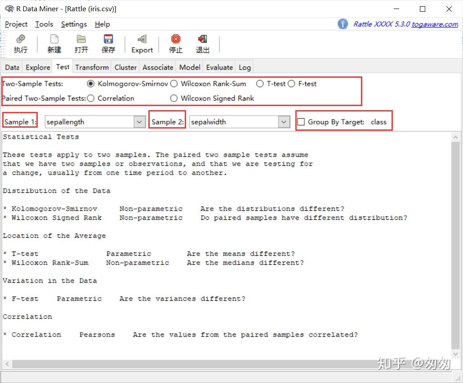Click the 'Distribution of the Data' text
The image size is (463, 383).
pos(56,191)
